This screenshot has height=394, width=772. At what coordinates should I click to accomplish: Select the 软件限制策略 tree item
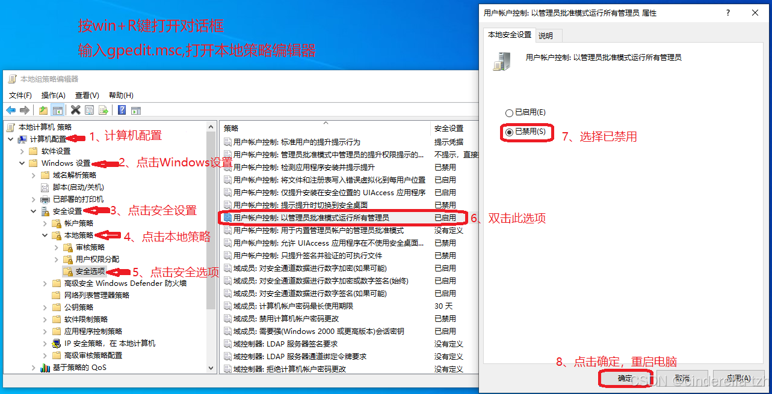pos(86,319)
